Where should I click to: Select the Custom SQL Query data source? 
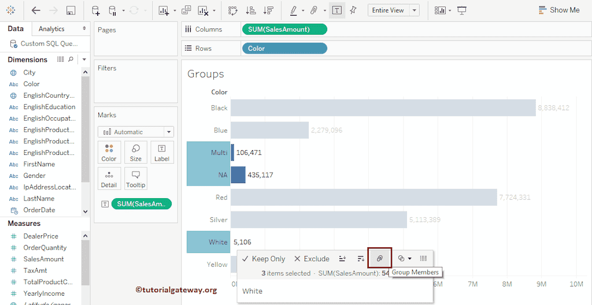click(x=44, y=43)
